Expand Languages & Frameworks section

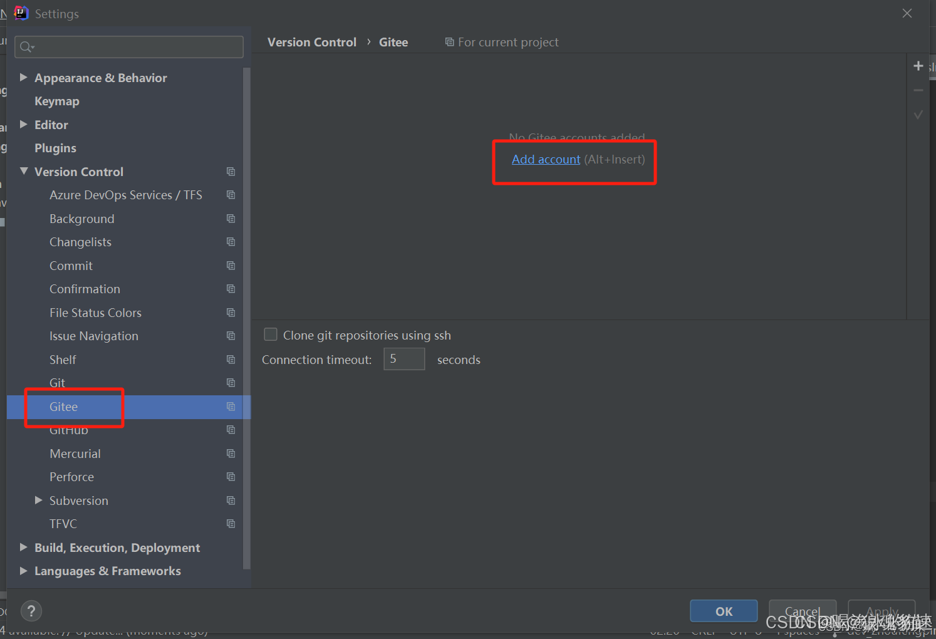pos(24,571)
